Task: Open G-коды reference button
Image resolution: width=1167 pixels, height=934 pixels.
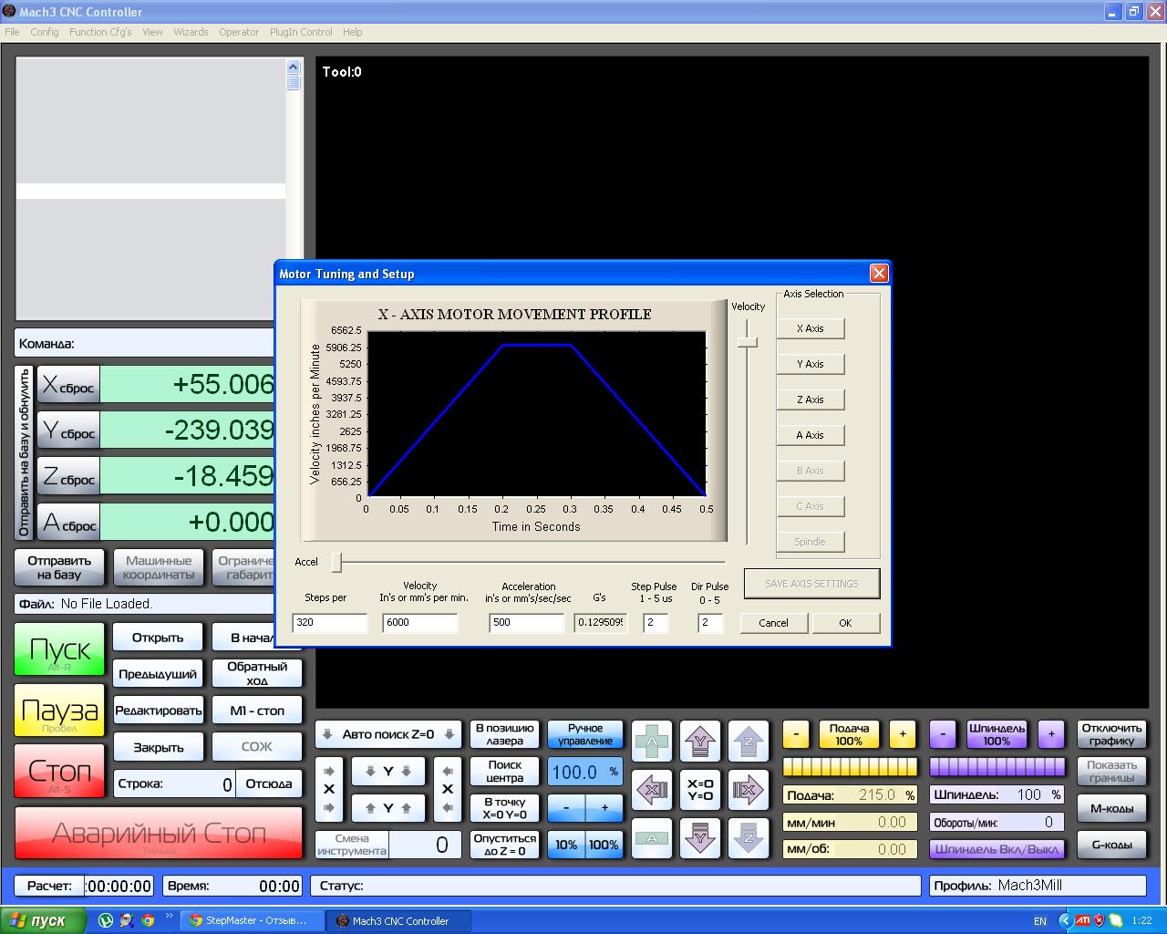Action: click(1111, 845)
